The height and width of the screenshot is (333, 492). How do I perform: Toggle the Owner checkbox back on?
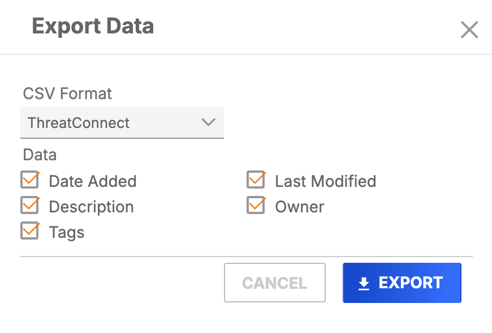pyautogui.click(x=256, y=205)
